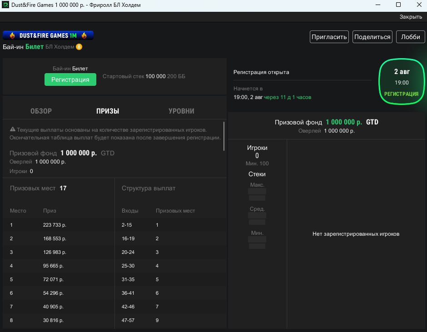The image size is (427, 332).
Task: Click Регистрация открыта status text
Action: point(261,72)
